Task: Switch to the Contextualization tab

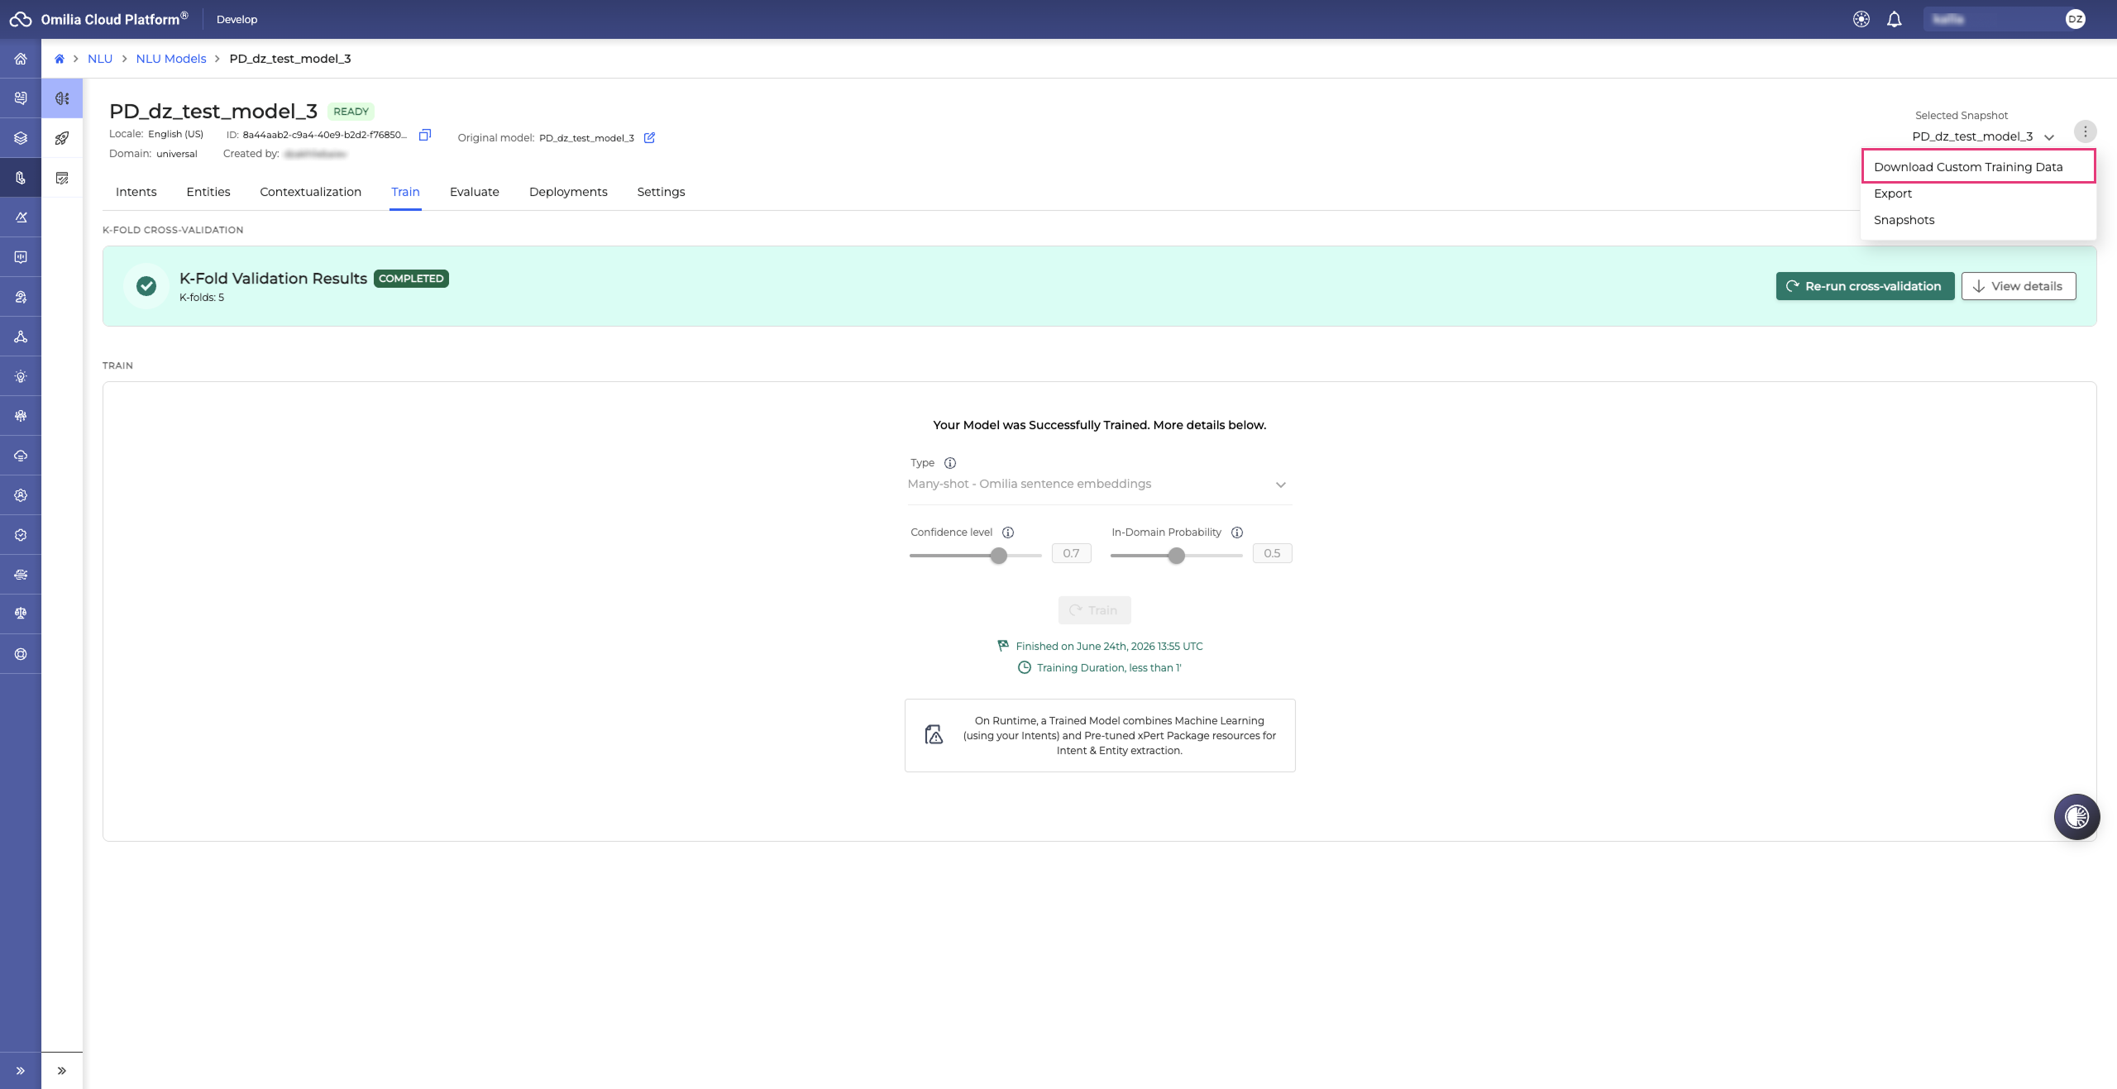Action: click(x=311, y=192)
